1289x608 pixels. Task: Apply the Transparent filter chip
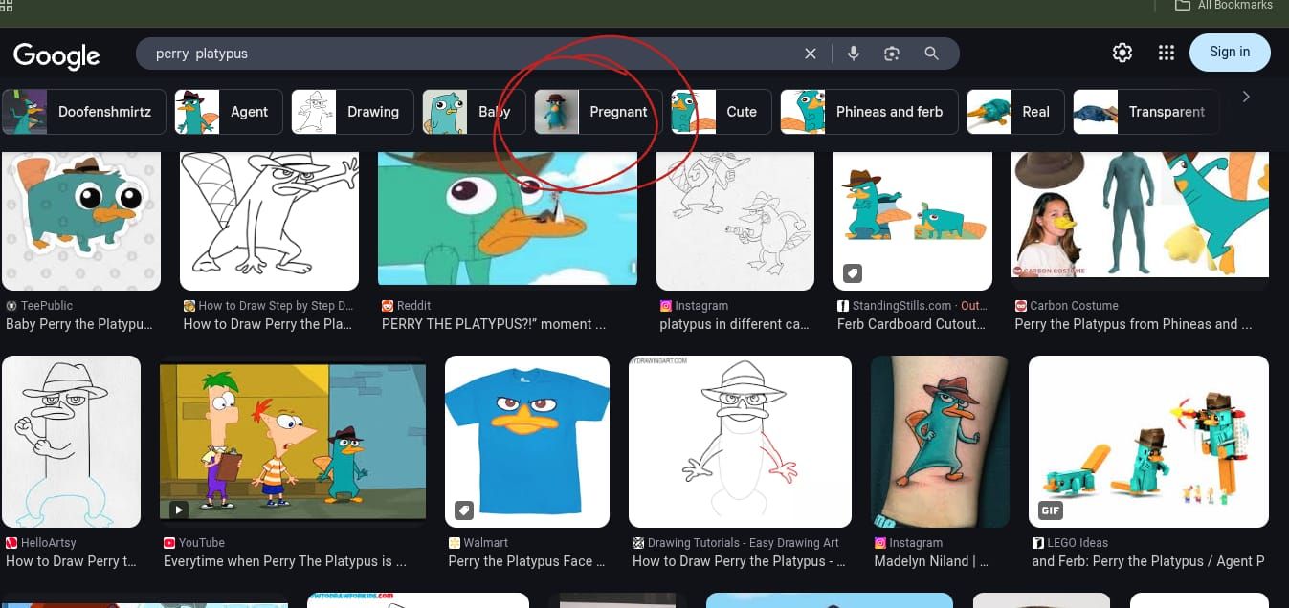click(1146, 112)
